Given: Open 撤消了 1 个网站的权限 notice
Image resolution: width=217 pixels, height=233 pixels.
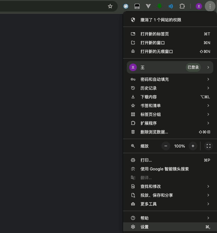Looking at the screenshot, I should [170, 20].
